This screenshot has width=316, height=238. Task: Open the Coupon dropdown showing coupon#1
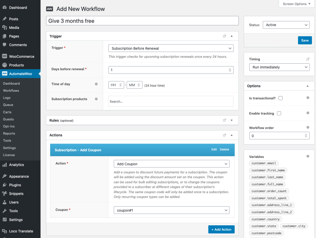(x=171, y=210)
